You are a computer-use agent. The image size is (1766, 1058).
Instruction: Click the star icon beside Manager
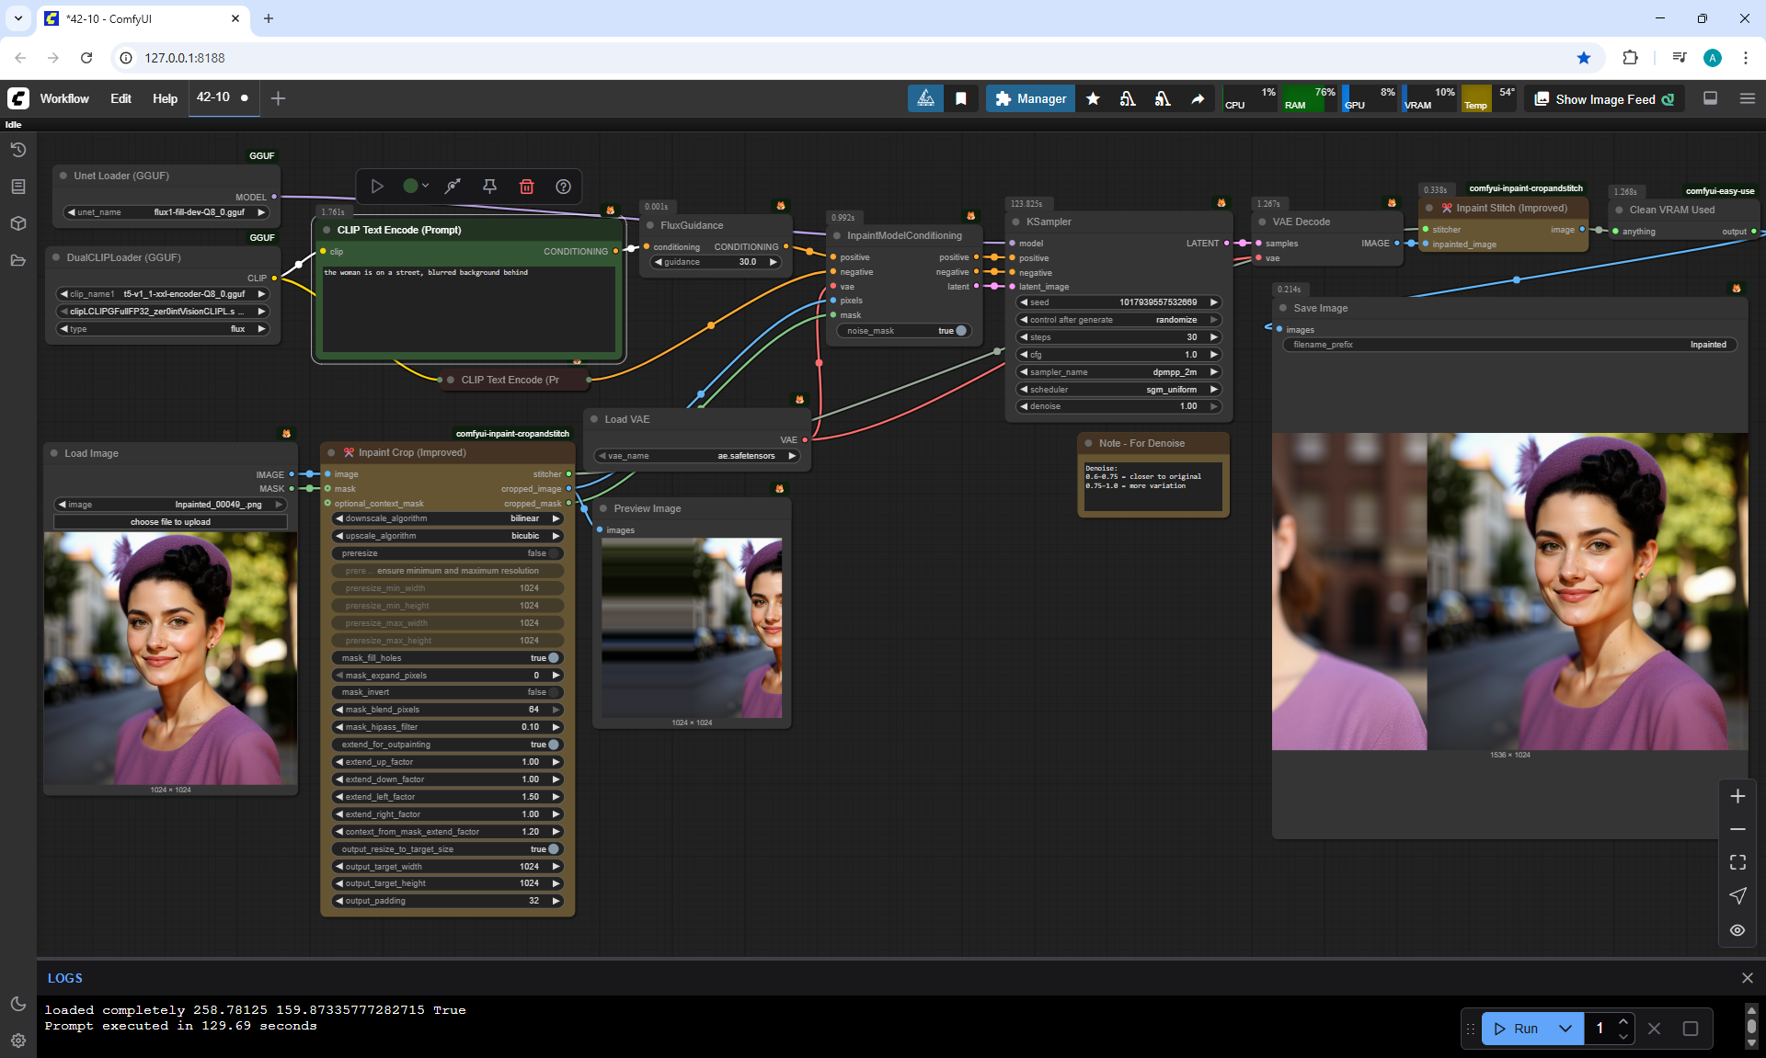[x=1093, y=98]
